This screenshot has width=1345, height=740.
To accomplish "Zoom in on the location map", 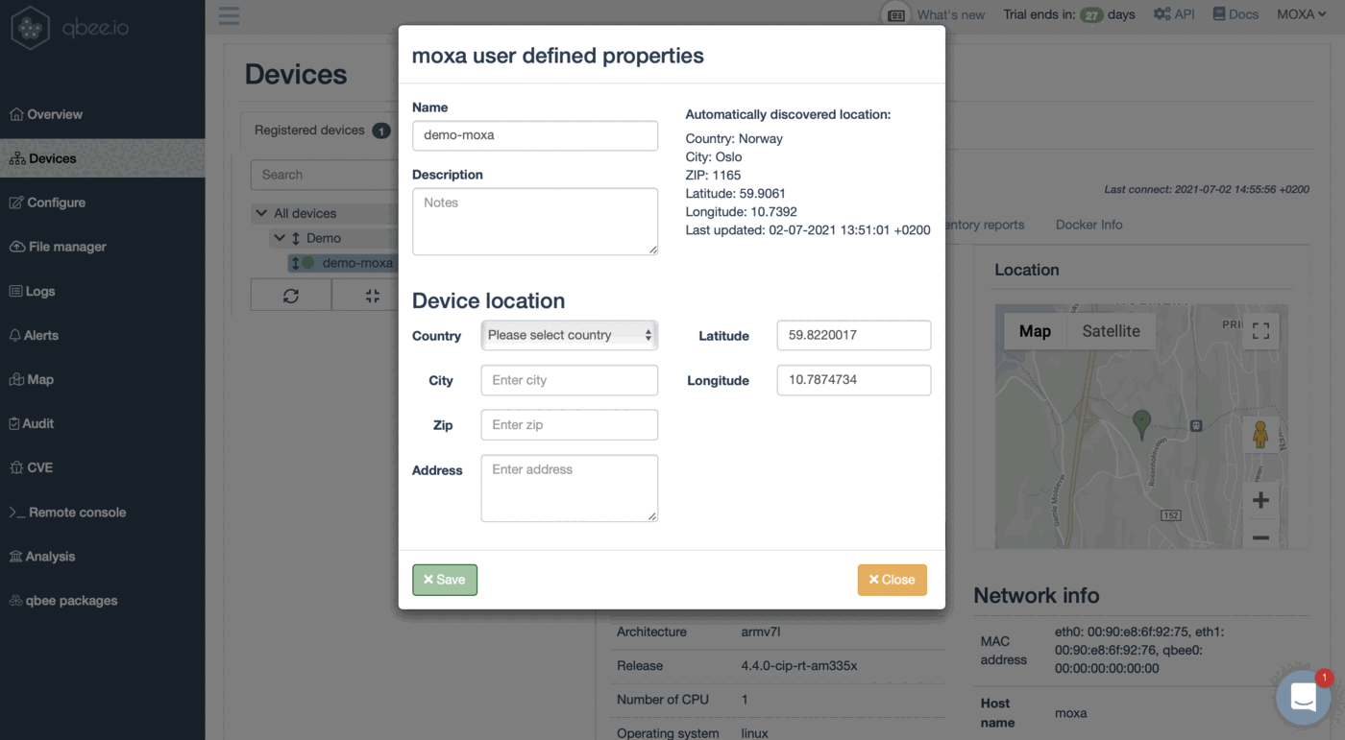I will tap(1260, 500).
